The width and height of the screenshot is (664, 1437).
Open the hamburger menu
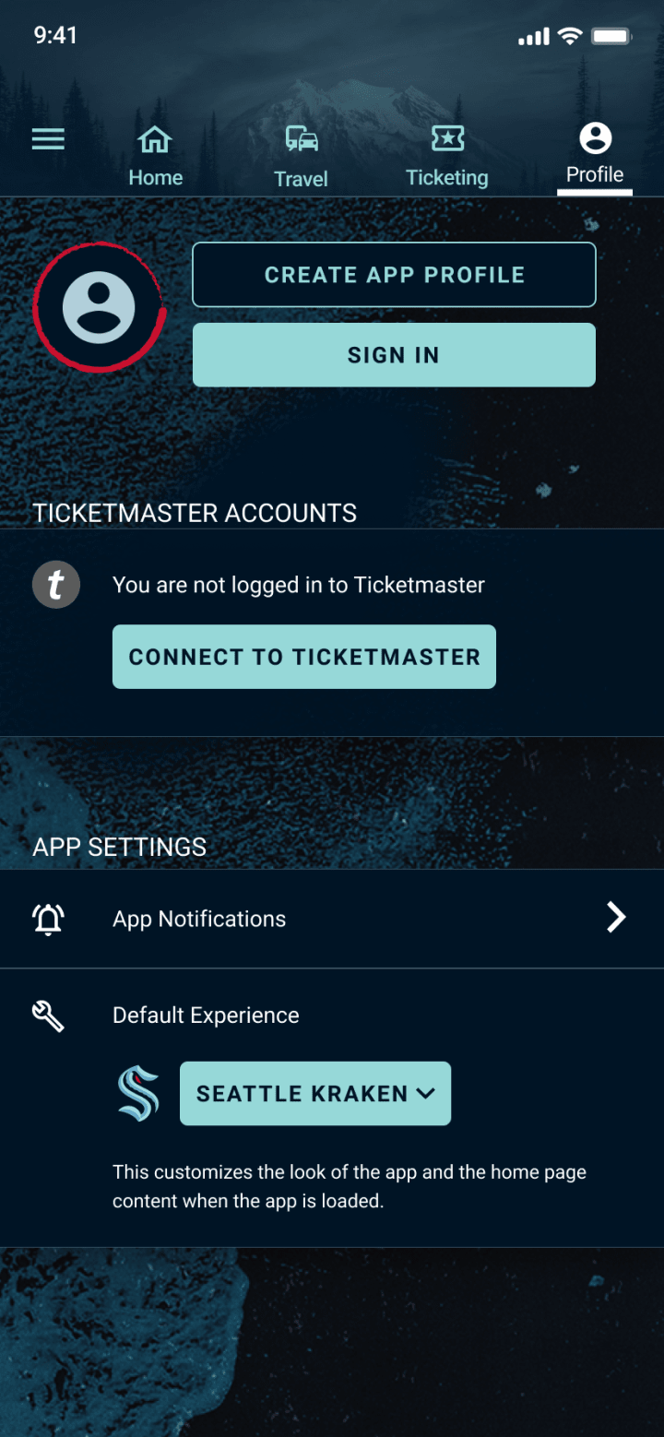[48, 139]
